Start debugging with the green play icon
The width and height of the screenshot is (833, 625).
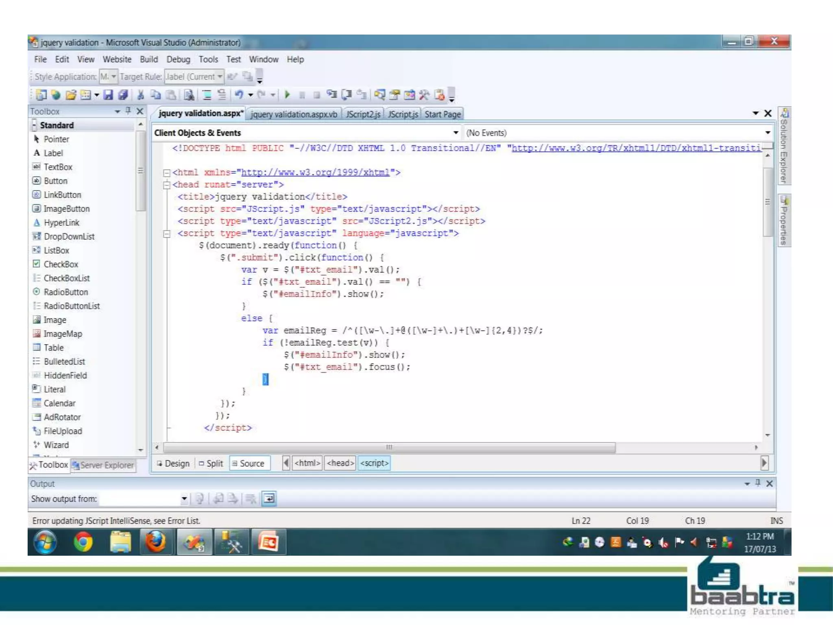[x=287, y=95]
